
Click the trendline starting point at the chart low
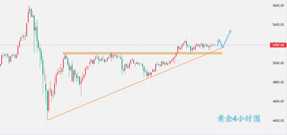pyautogui.click(x=47, y=120)
